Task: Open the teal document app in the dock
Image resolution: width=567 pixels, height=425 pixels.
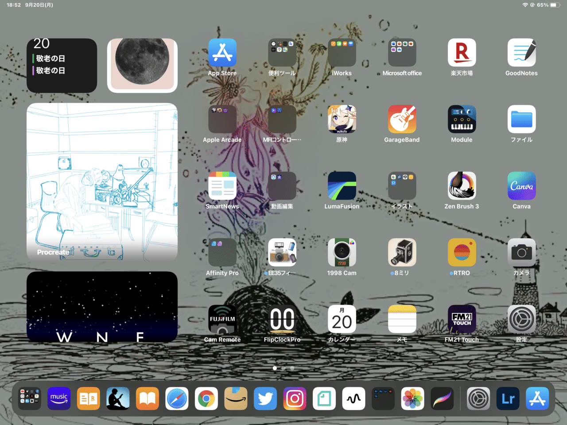Action: point(324,398)
